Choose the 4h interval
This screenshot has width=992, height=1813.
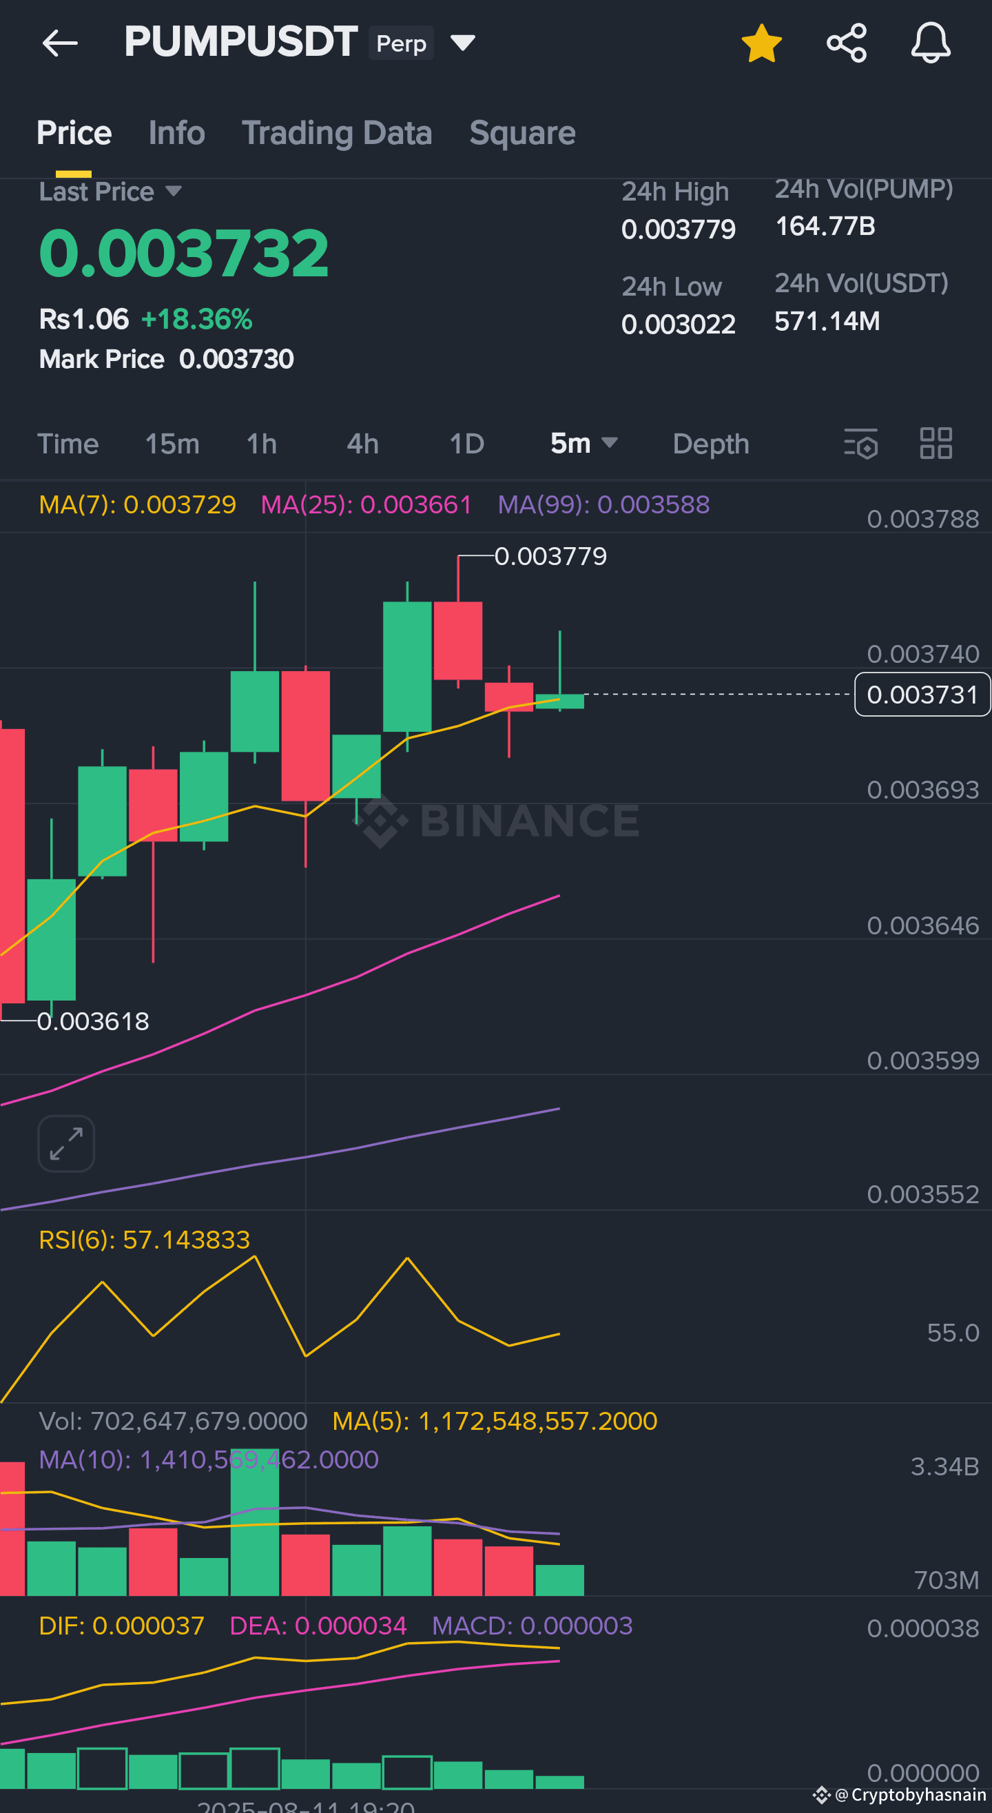(x=363, y=444)
